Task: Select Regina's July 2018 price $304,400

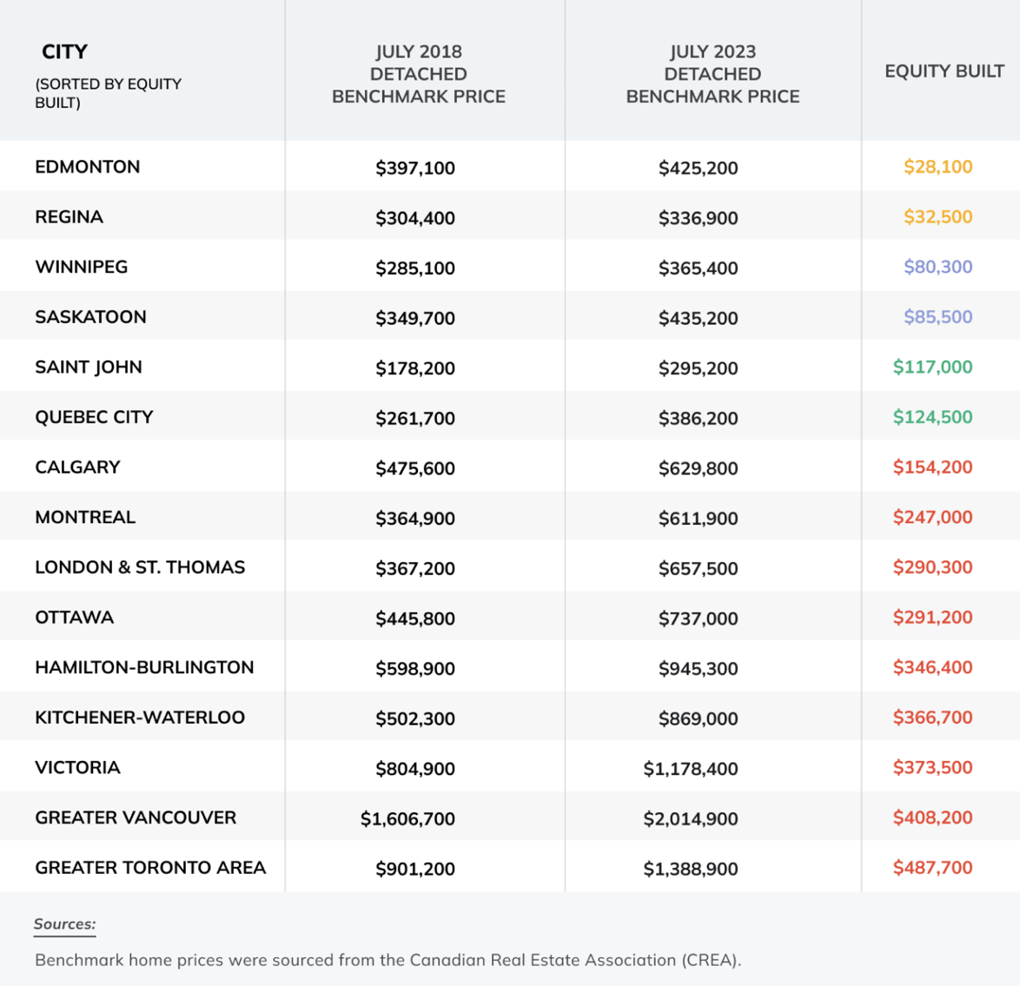Action: 415,218
